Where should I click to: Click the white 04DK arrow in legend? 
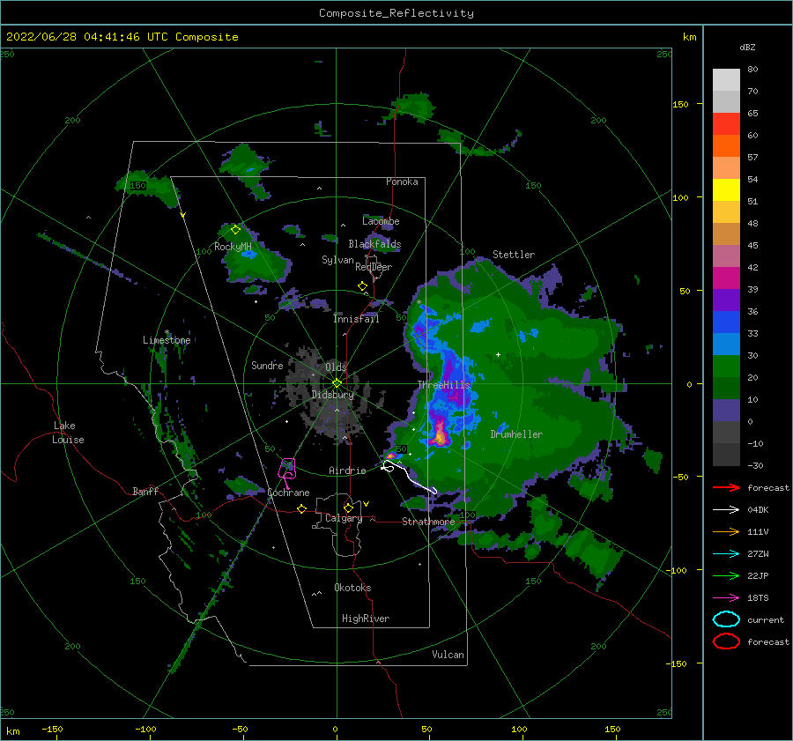tap(726, 510)
